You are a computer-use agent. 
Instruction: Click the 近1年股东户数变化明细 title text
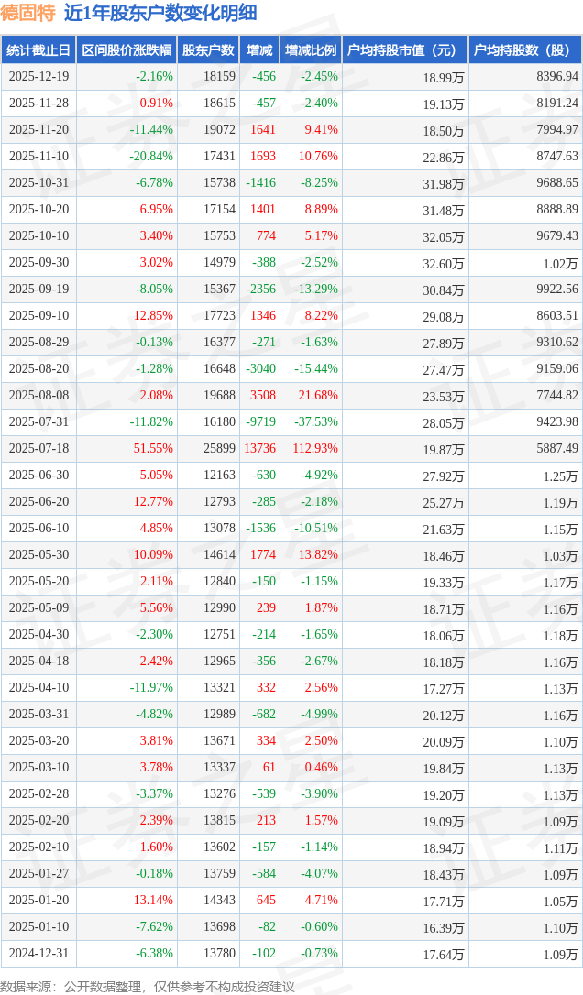160,13
